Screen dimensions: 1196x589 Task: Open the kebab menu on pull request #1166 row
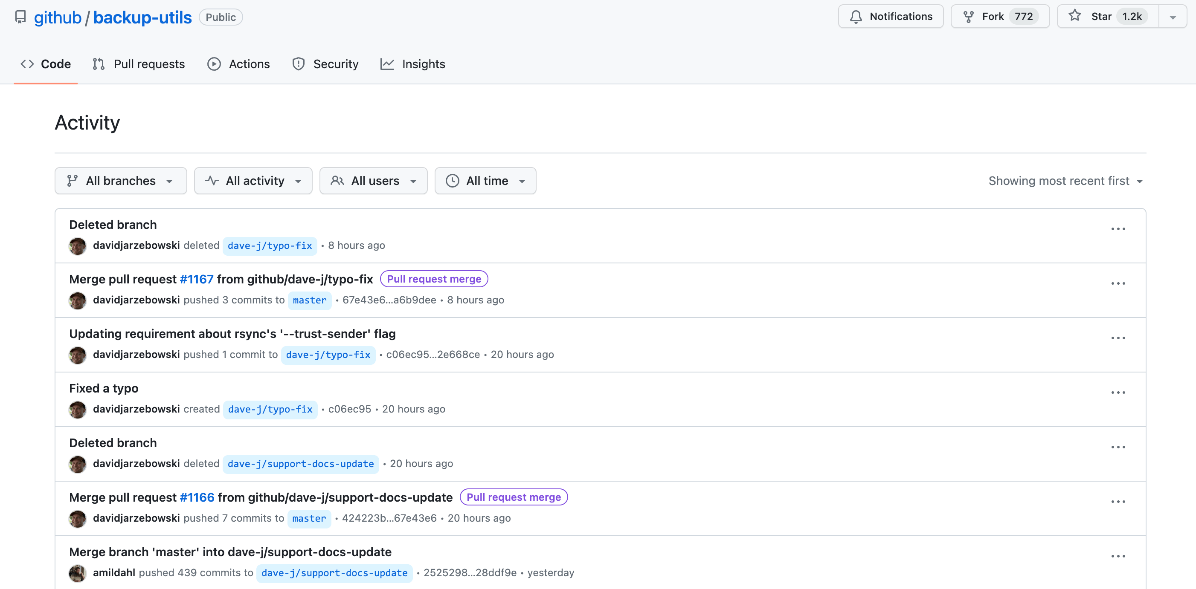tap(1118, 501)
